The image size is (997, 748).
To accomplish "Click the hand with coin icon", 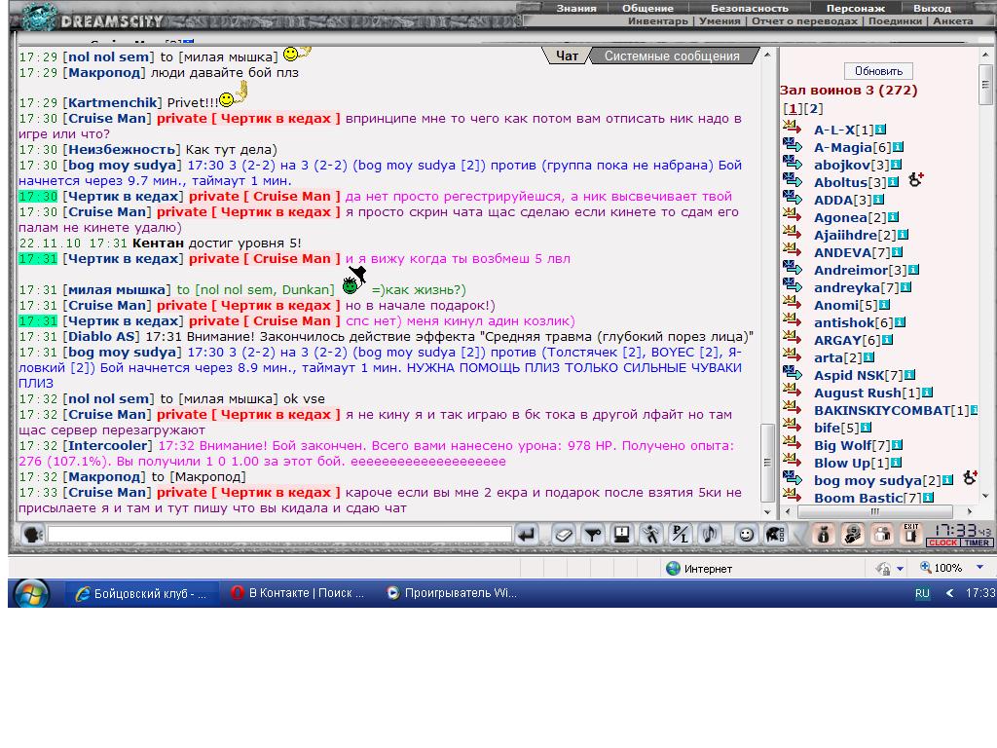I will click(853, 535).
